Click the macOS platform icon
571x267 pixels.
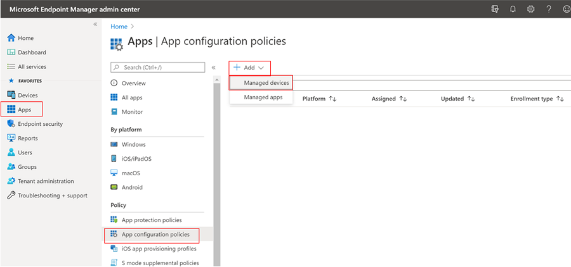point(114,173)
